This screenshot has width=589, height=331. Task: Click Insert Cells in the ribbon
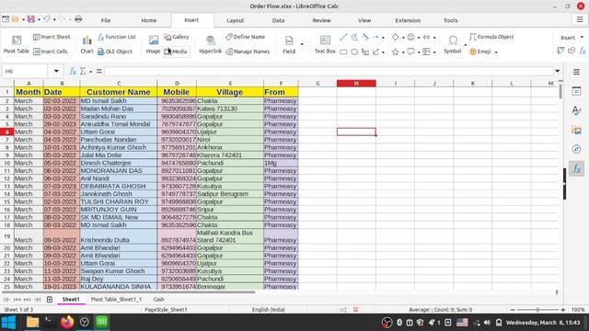(x=51, y=51)
